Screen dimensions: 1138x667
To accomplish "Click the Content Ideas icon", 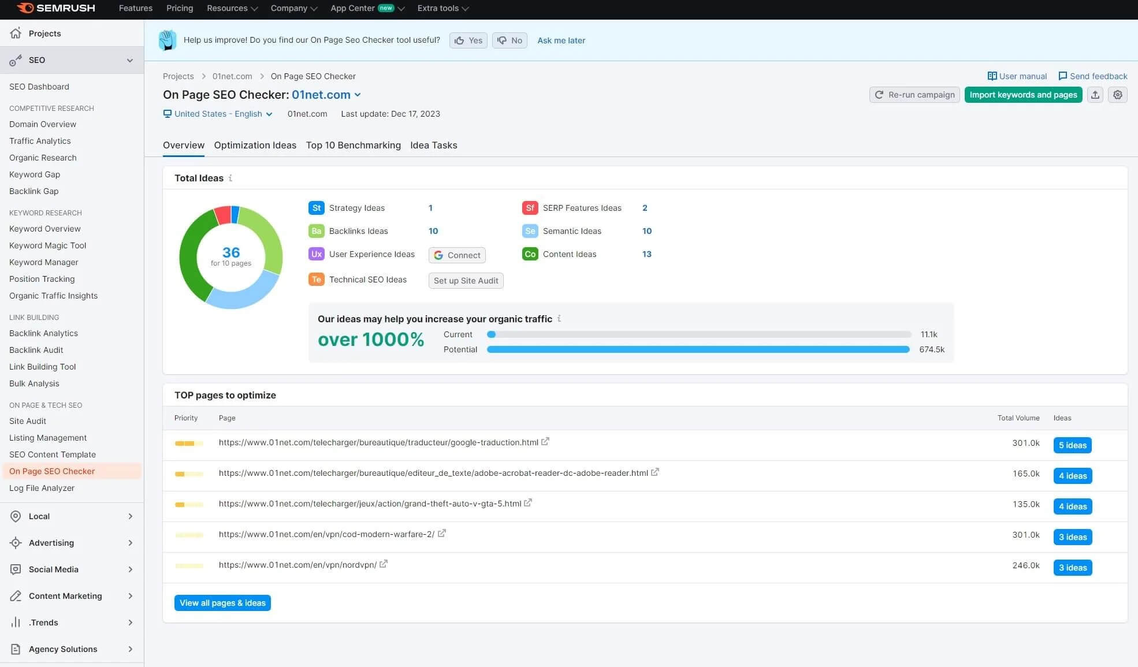I will tap(529, 254).
